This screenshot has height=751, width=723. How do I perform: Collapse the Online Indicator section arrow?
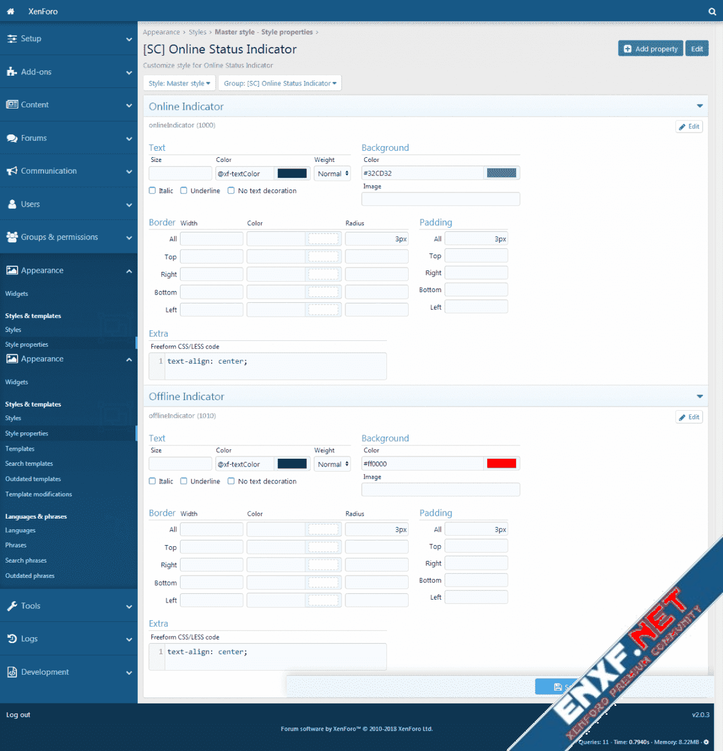coord(700,106)
